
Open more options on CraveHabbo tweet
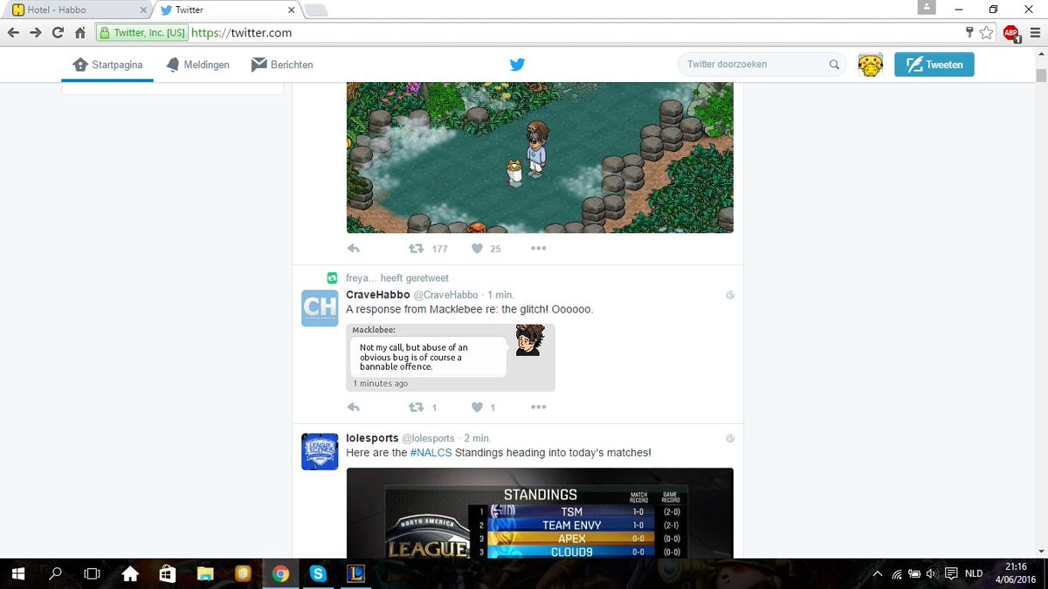coord(538,408)
